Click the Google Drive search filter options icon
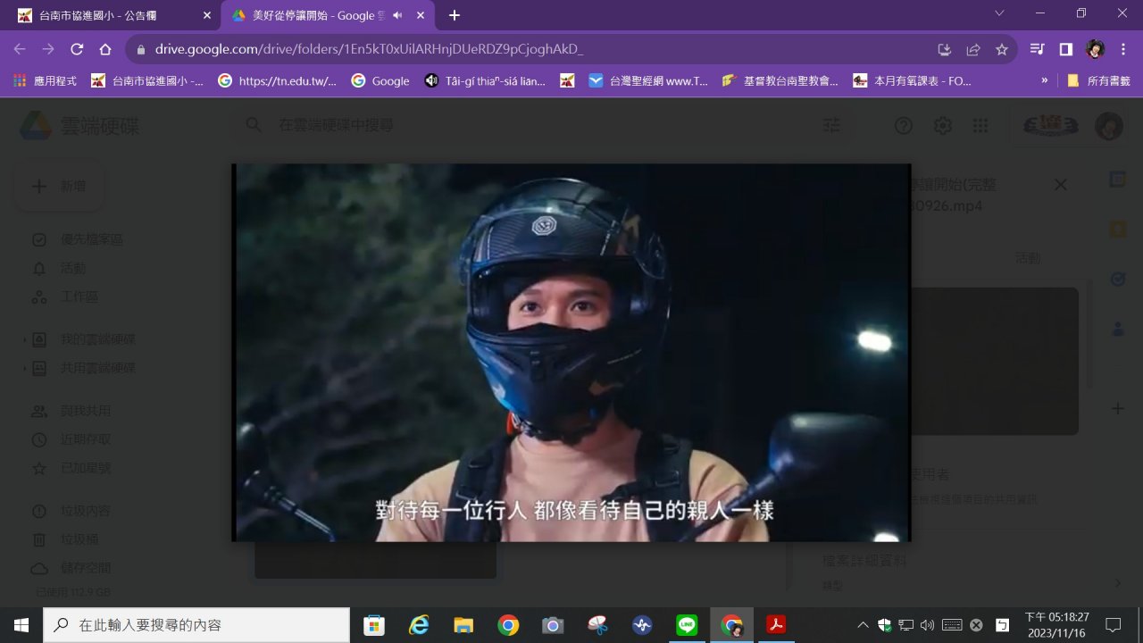The width and height of the screenshot is (1143, 643). tap(831, 126)
